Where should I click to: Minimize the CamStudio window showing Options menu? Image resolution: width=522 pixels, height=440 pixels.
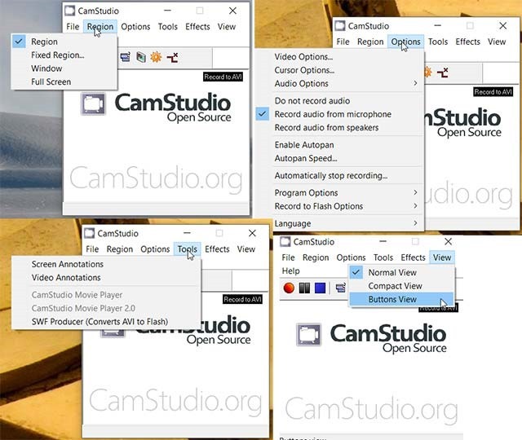[x=437, y=25]
